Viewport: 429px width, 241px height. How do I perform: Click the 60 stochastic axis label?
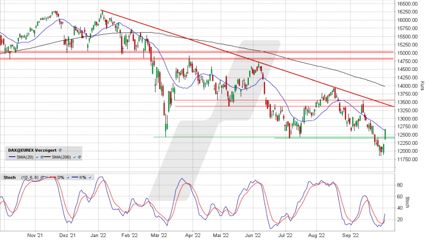(x=400, y=196)
